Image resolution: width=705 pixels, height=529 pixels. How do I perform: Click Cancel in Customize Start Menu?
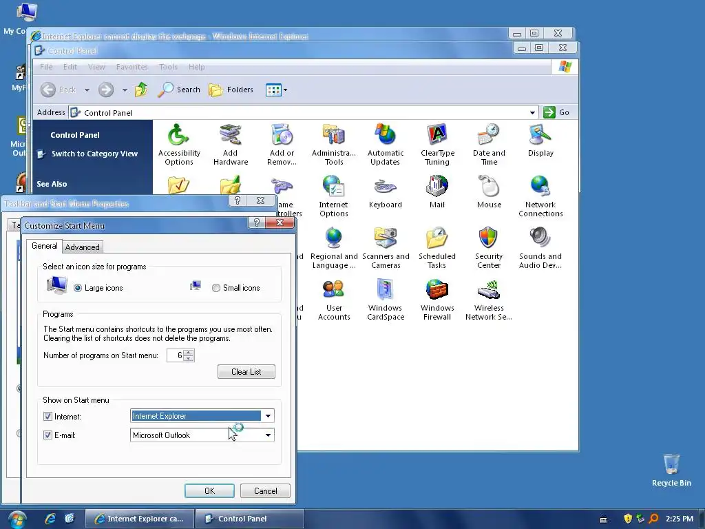[265, 490]
